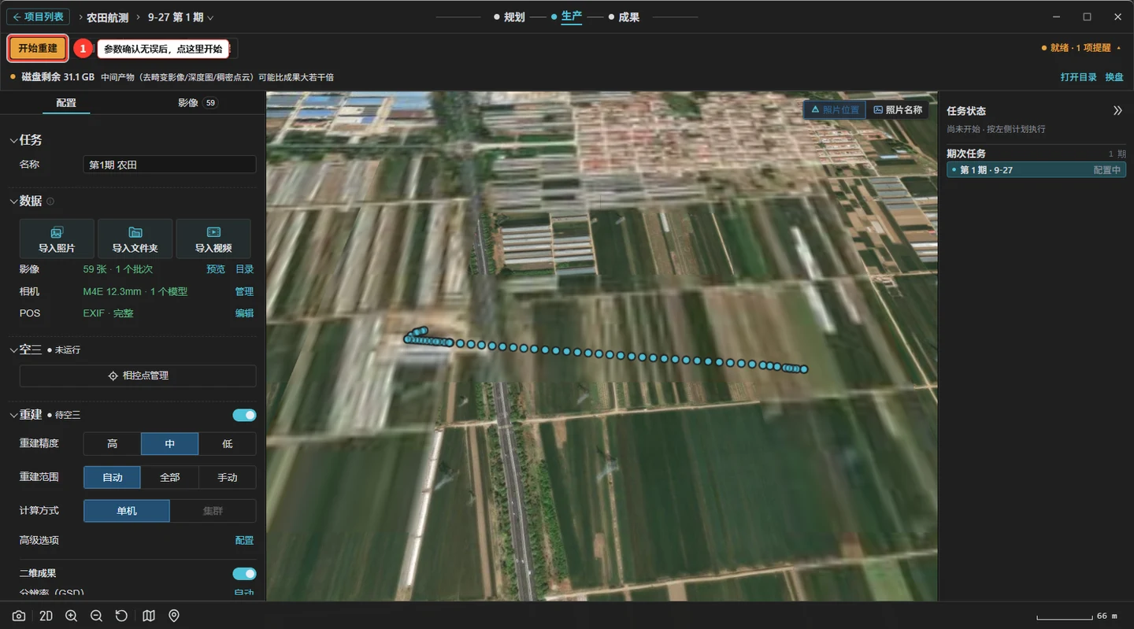Click the screenshot camera icon
This screenshot has width=1134, height=629.
click(19, 616)
